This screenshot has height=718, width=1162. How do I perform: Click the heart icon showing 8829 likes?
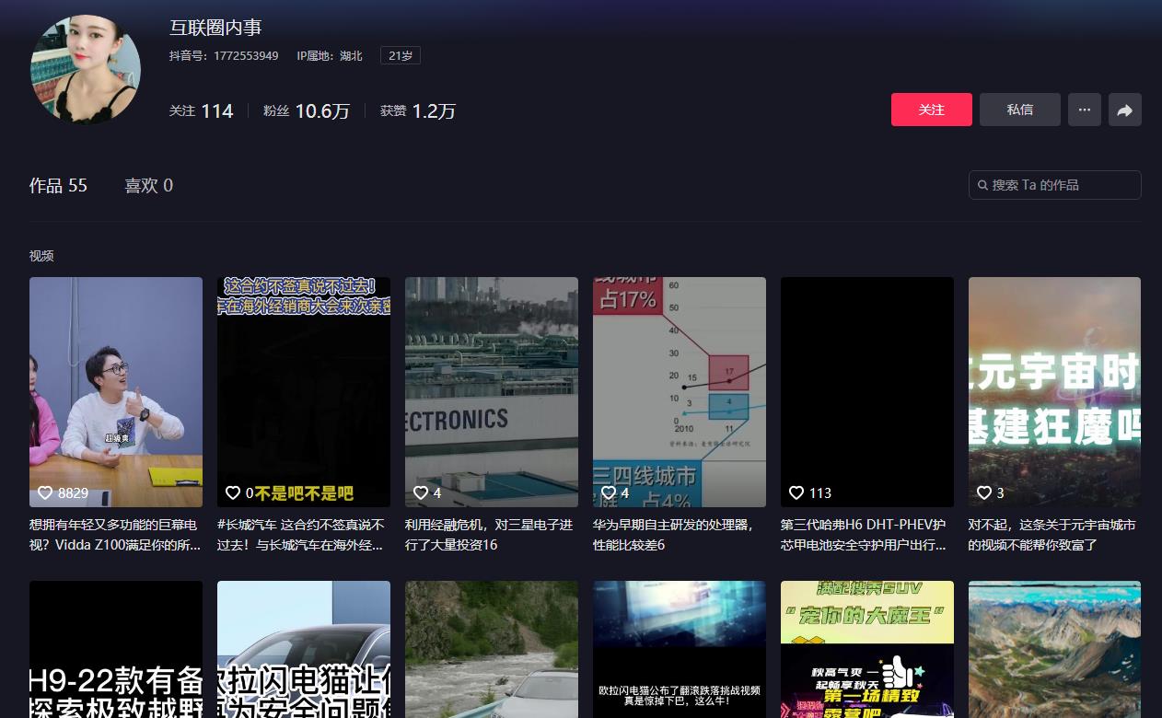(45, 492)
